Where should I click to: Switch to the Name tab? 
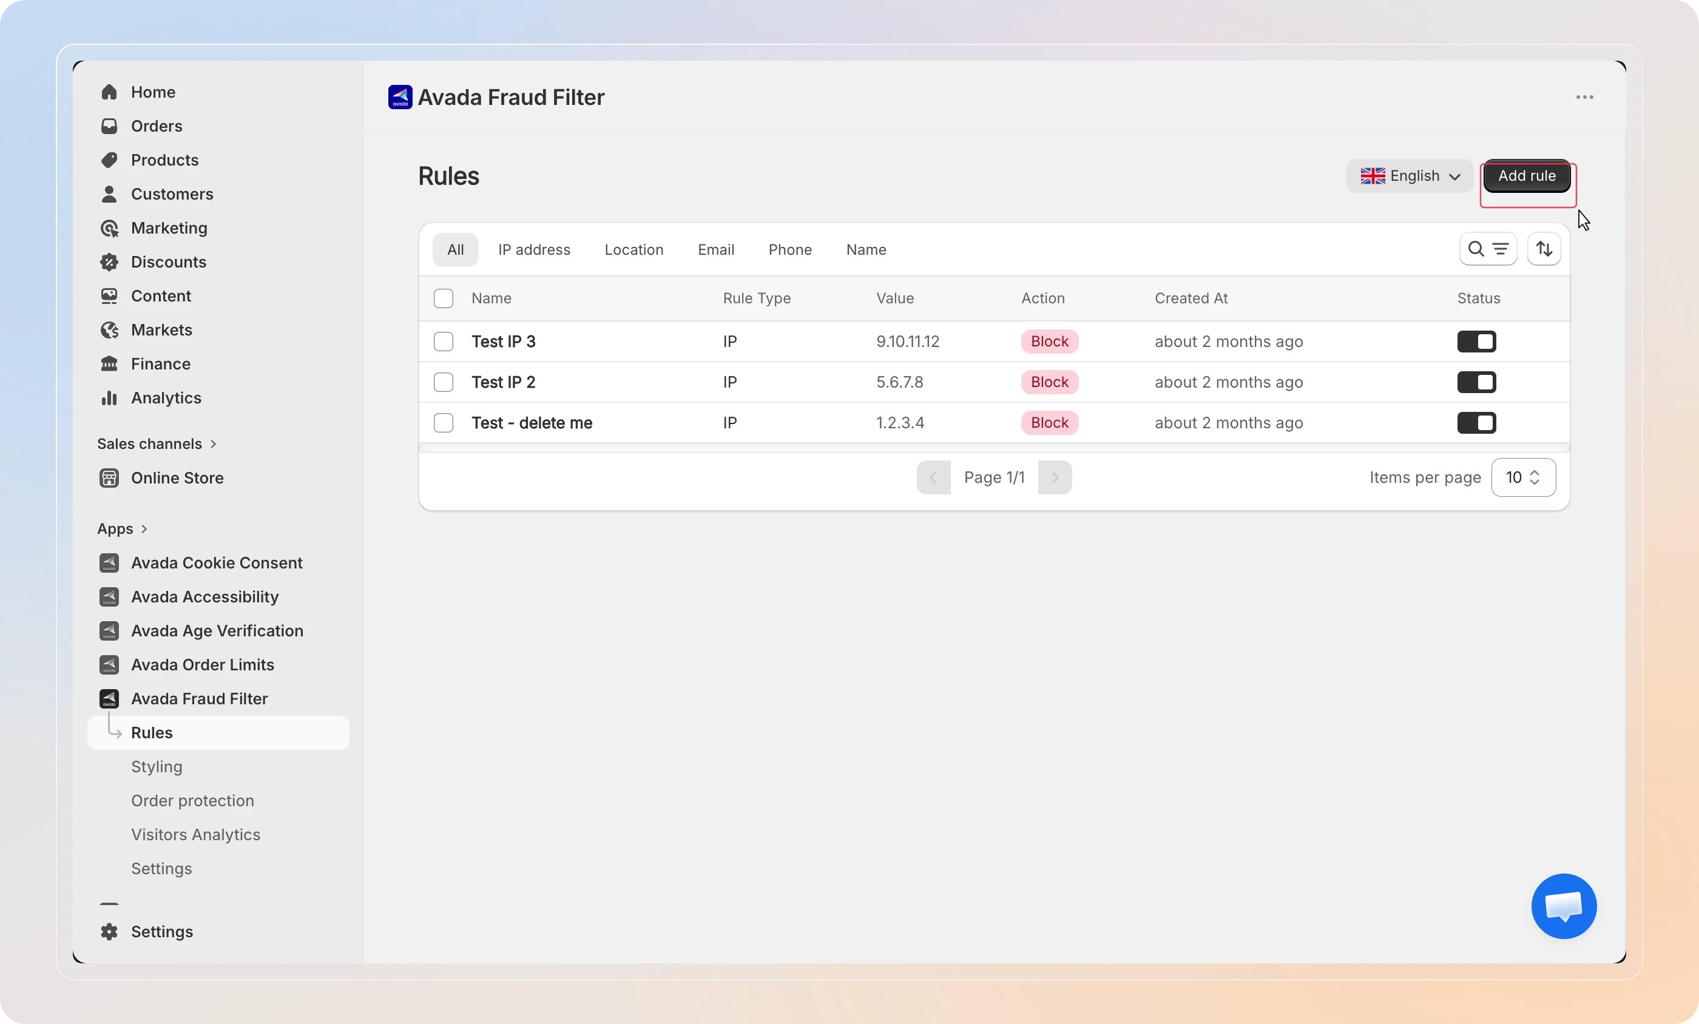pyautogui.click(x=866, y=249)
